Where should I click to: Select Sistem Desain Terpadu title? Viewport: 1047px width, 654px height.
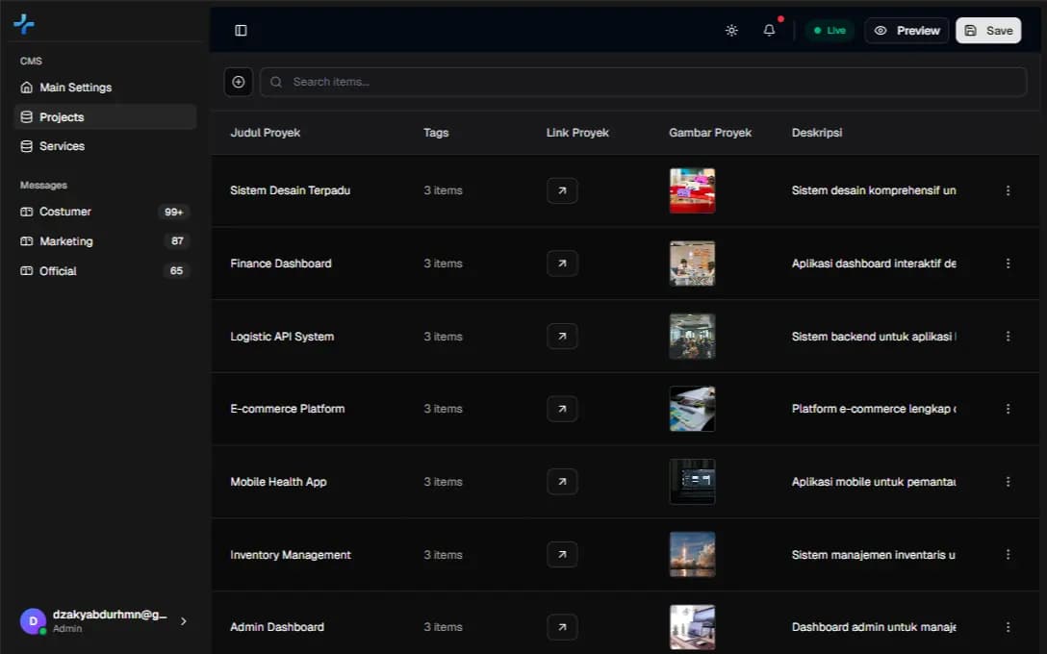click(x=291, y=190)
